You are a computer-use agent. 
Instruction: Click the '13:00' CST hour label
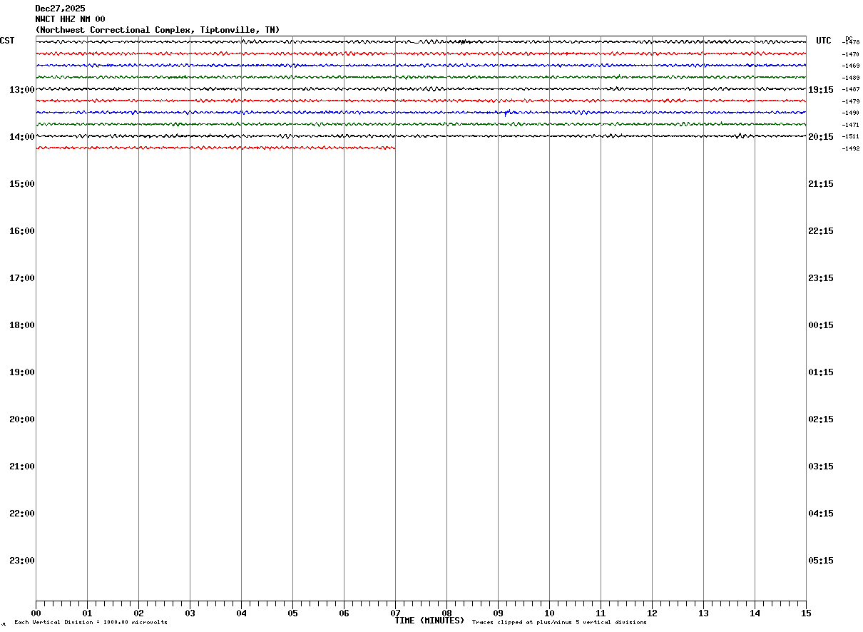coord(21,90)
